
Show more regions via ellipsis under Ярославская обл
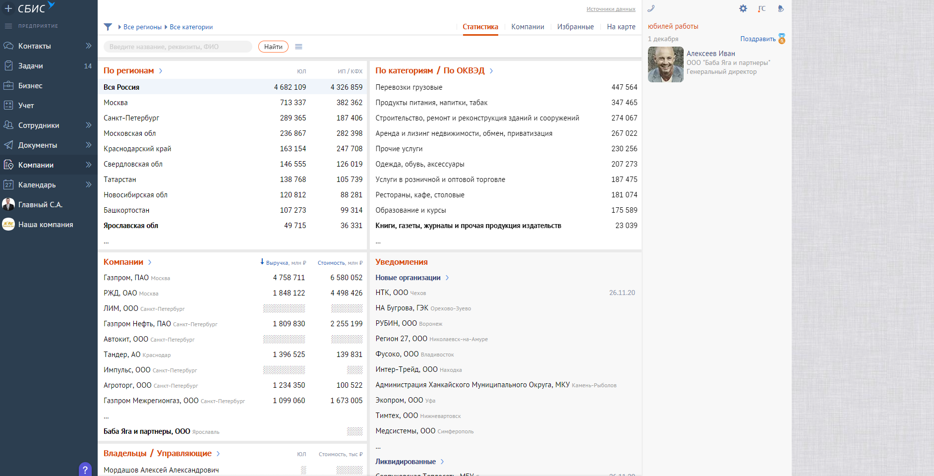tap(106, 241)
